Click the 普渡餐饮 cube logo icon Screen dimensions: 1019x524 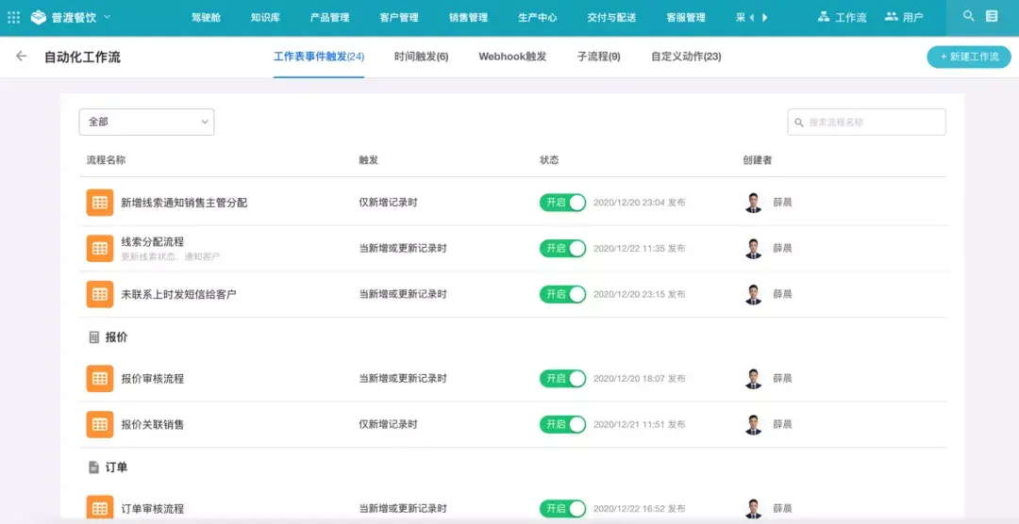click(x=39, y=18)
